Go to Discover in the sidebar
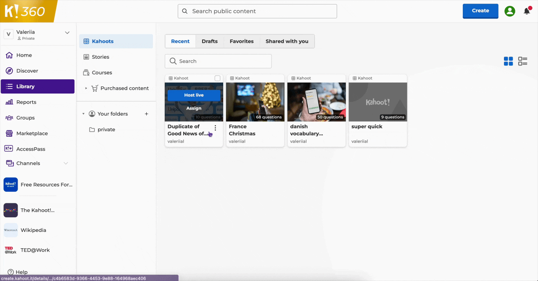Image resolution: width=538 pixels, height=281 pixels. (27, 71)
